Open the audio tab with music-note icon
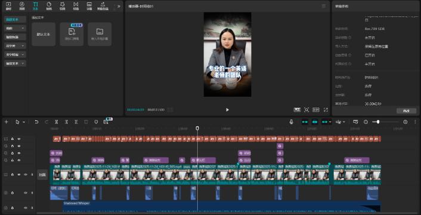 click(22, 6)
